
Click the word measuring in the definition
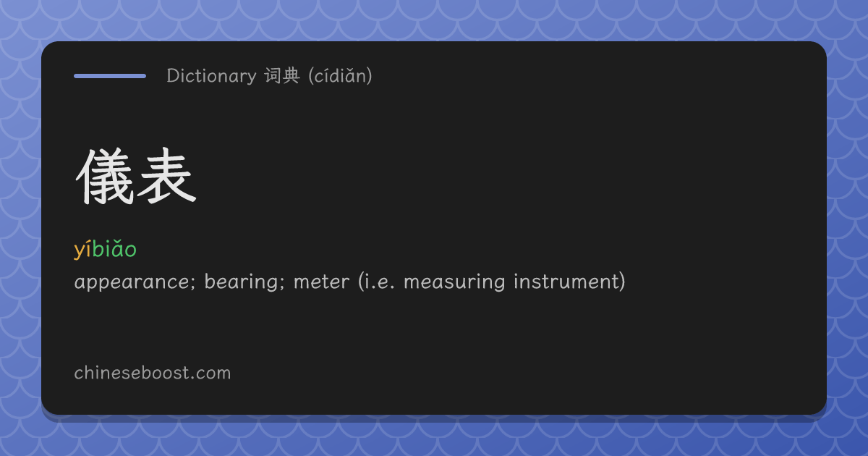click(x=454, y=282)
